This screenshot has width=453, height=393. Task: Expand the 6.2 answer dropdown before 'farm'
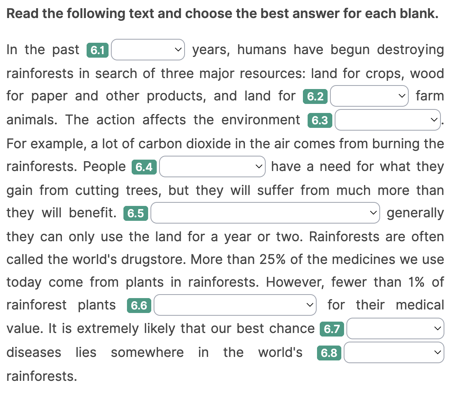tap(369, 96)
